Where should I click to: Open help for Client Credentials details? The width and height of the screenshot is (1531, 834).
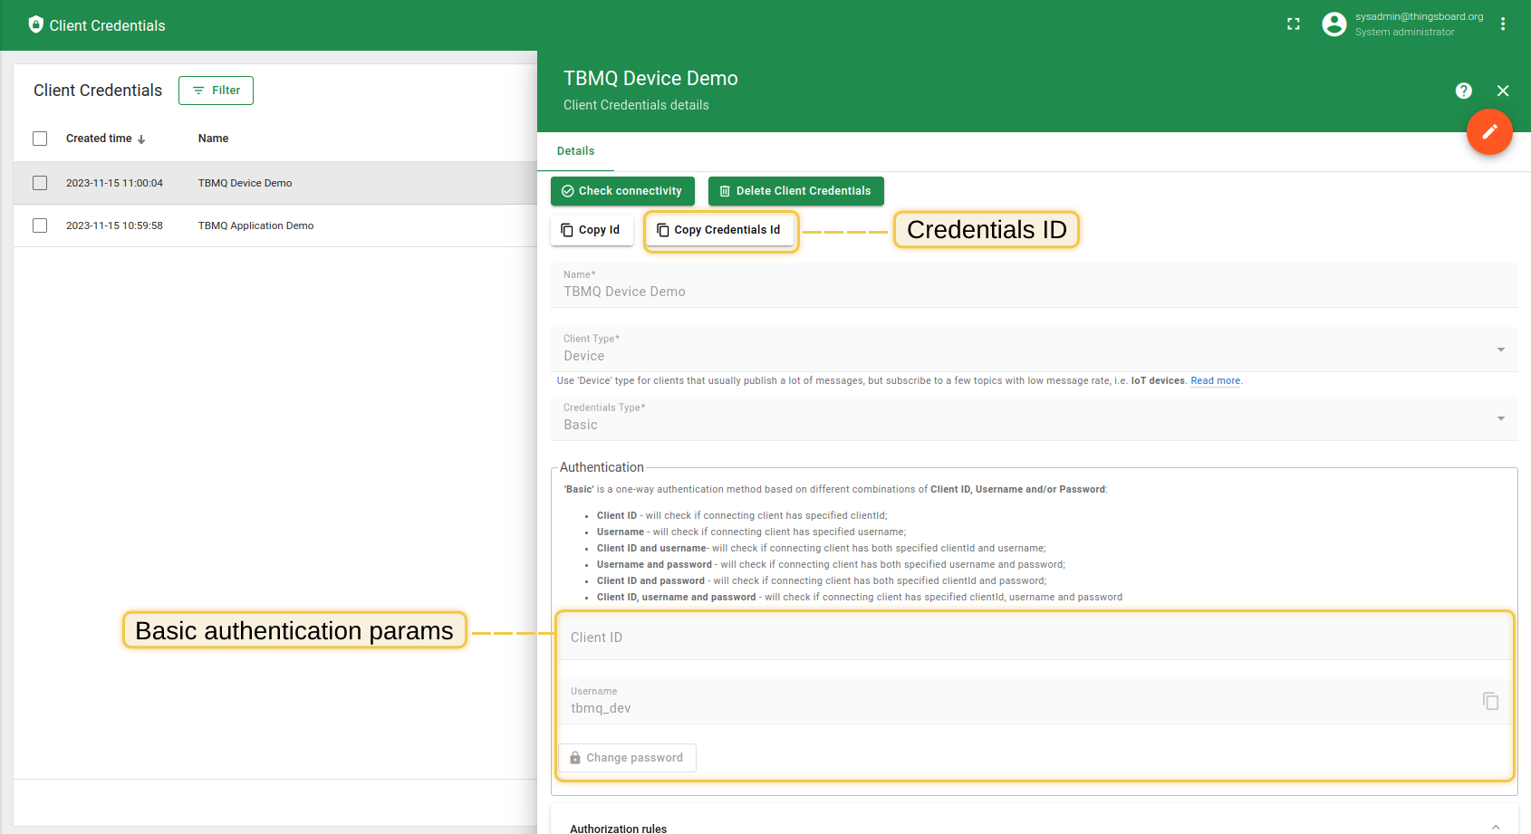point(1464,91)
